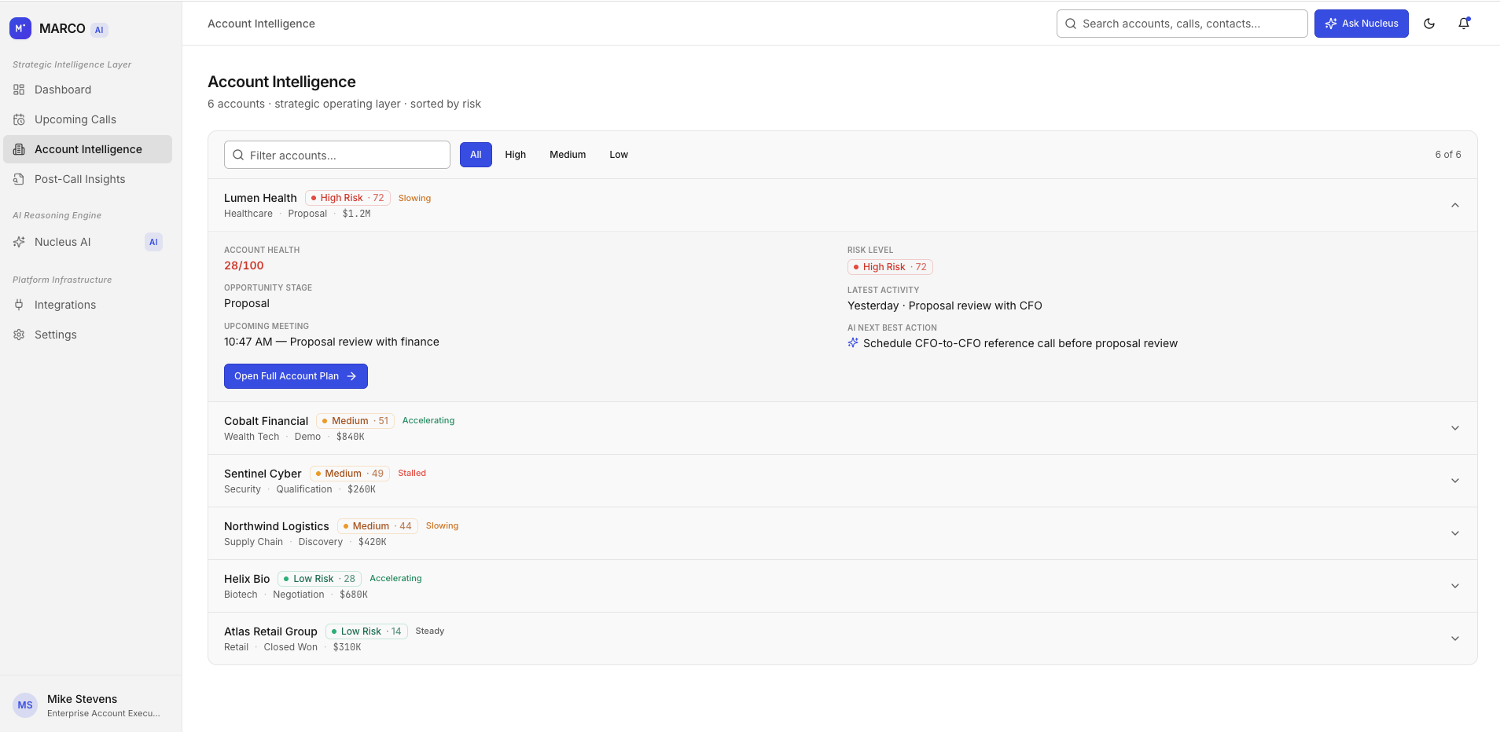1500x732 pixels.
Task: Click the Helix Bio account name
Action: [x=247, y=579]
